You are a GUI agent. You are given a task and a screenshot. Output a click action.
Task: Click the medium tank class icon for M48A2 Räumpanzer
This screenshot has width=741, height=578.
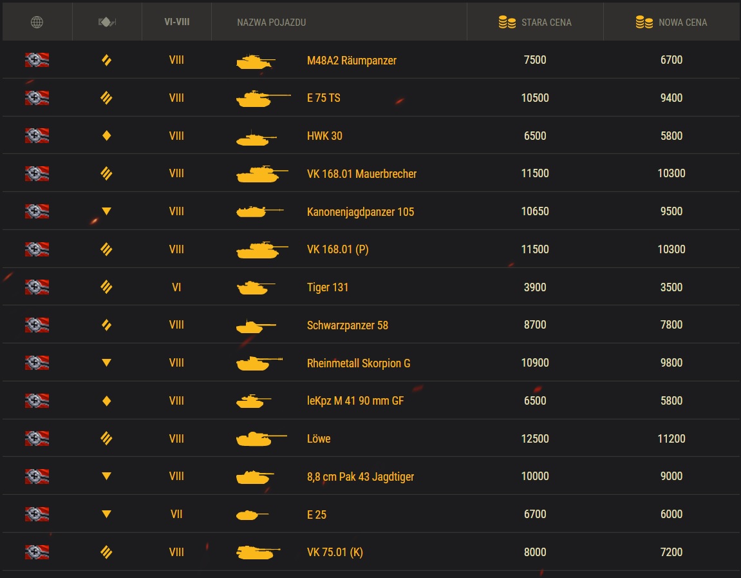coord(107,60)
